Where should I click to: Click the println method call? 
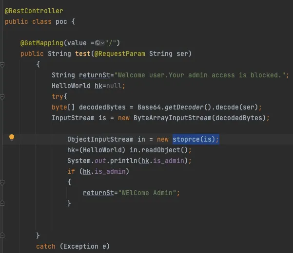(124, 161)
